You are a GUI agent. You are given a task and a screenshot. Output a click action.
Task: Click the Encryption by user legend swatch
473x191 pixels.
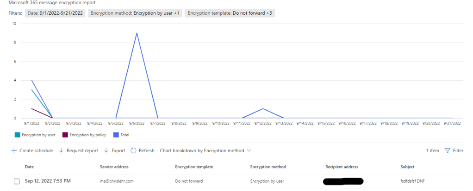(18, 135)
